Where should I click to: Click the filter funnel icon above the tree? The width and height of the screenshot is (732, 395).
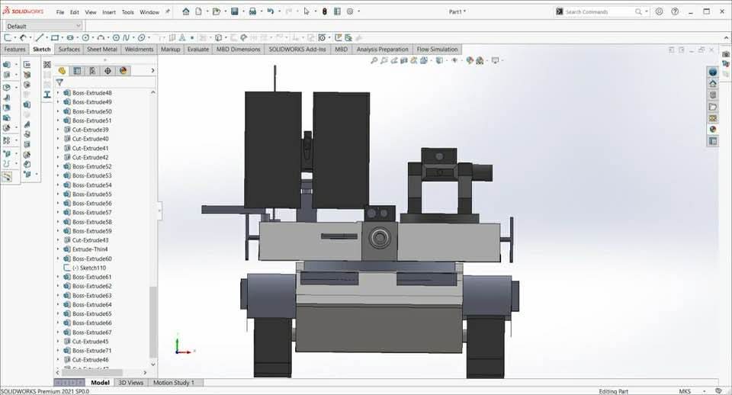pos(59,82)
